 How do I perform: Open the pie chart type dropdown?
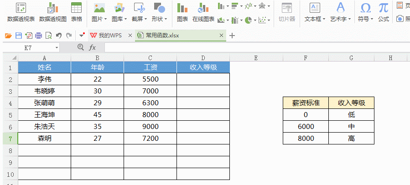point(254,20)
